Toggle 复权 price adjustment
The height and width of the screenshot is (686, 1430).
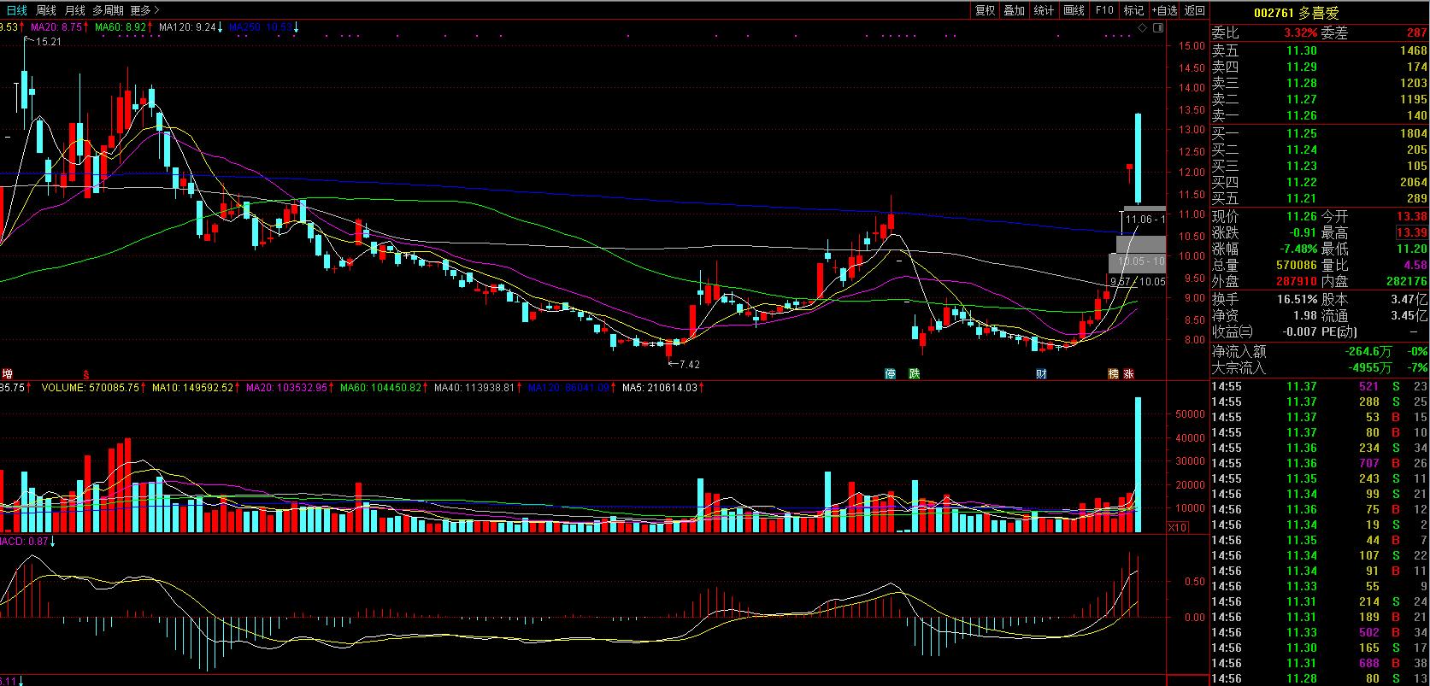click(985, 10)
